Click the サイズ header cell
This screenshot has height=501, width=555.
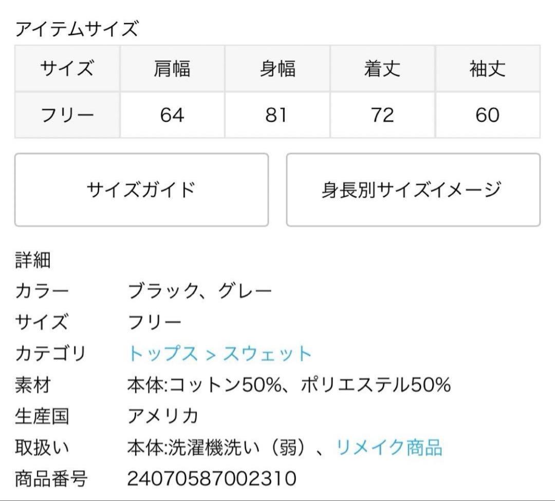pyautogui.click(x=67, y=69)
